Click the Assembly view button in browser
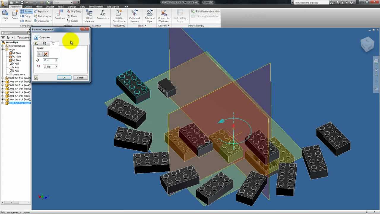Viewport: 380px width, 214px height. [24, 37]
